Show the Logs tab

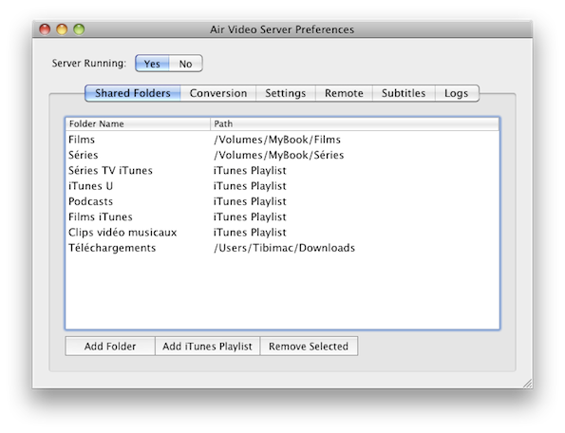pyautogui.click(x=457, y=93)
